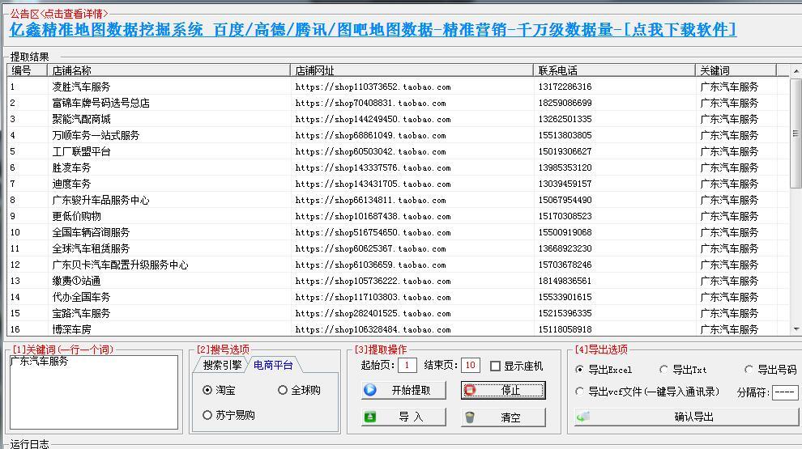Switch to the 电商平台 tab
Image resolution: width=802 pixels, height=449 pixels.
[273, 365]
